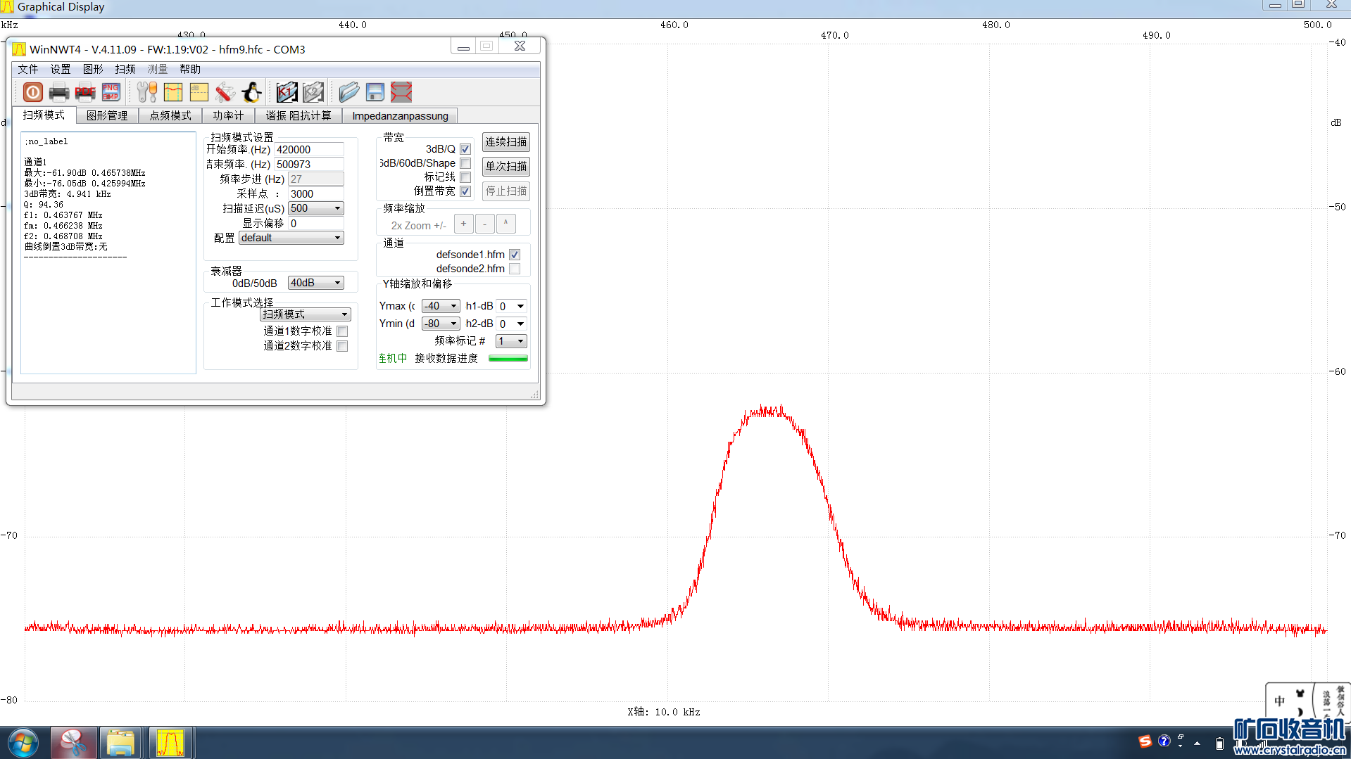Enable the defsonde2.hfm channel checkbox
This screenshot has width=1351, height=759.
(x=515, y=269)
